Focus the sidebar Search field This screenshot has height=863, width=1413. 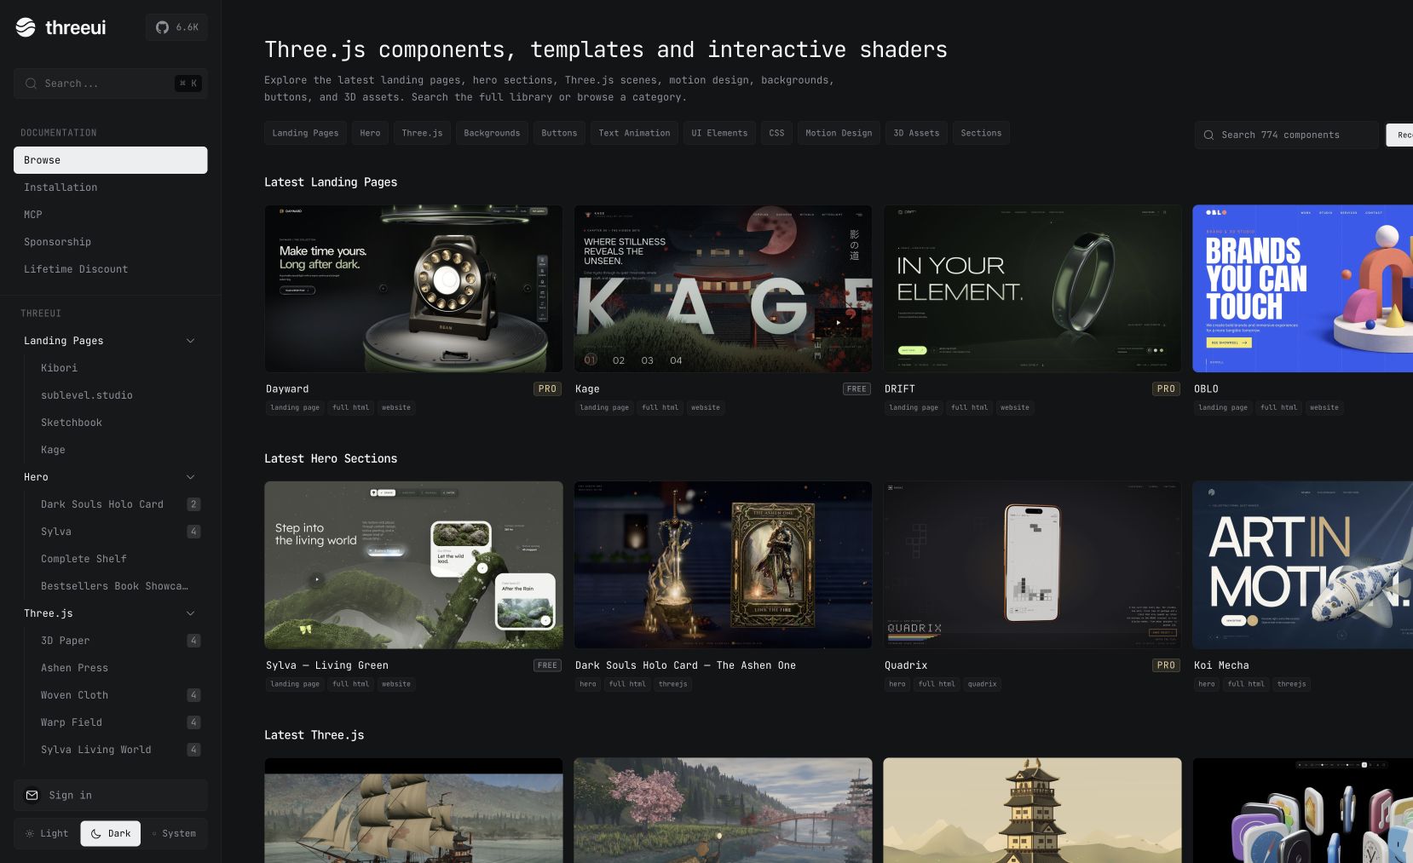(111, 83)
